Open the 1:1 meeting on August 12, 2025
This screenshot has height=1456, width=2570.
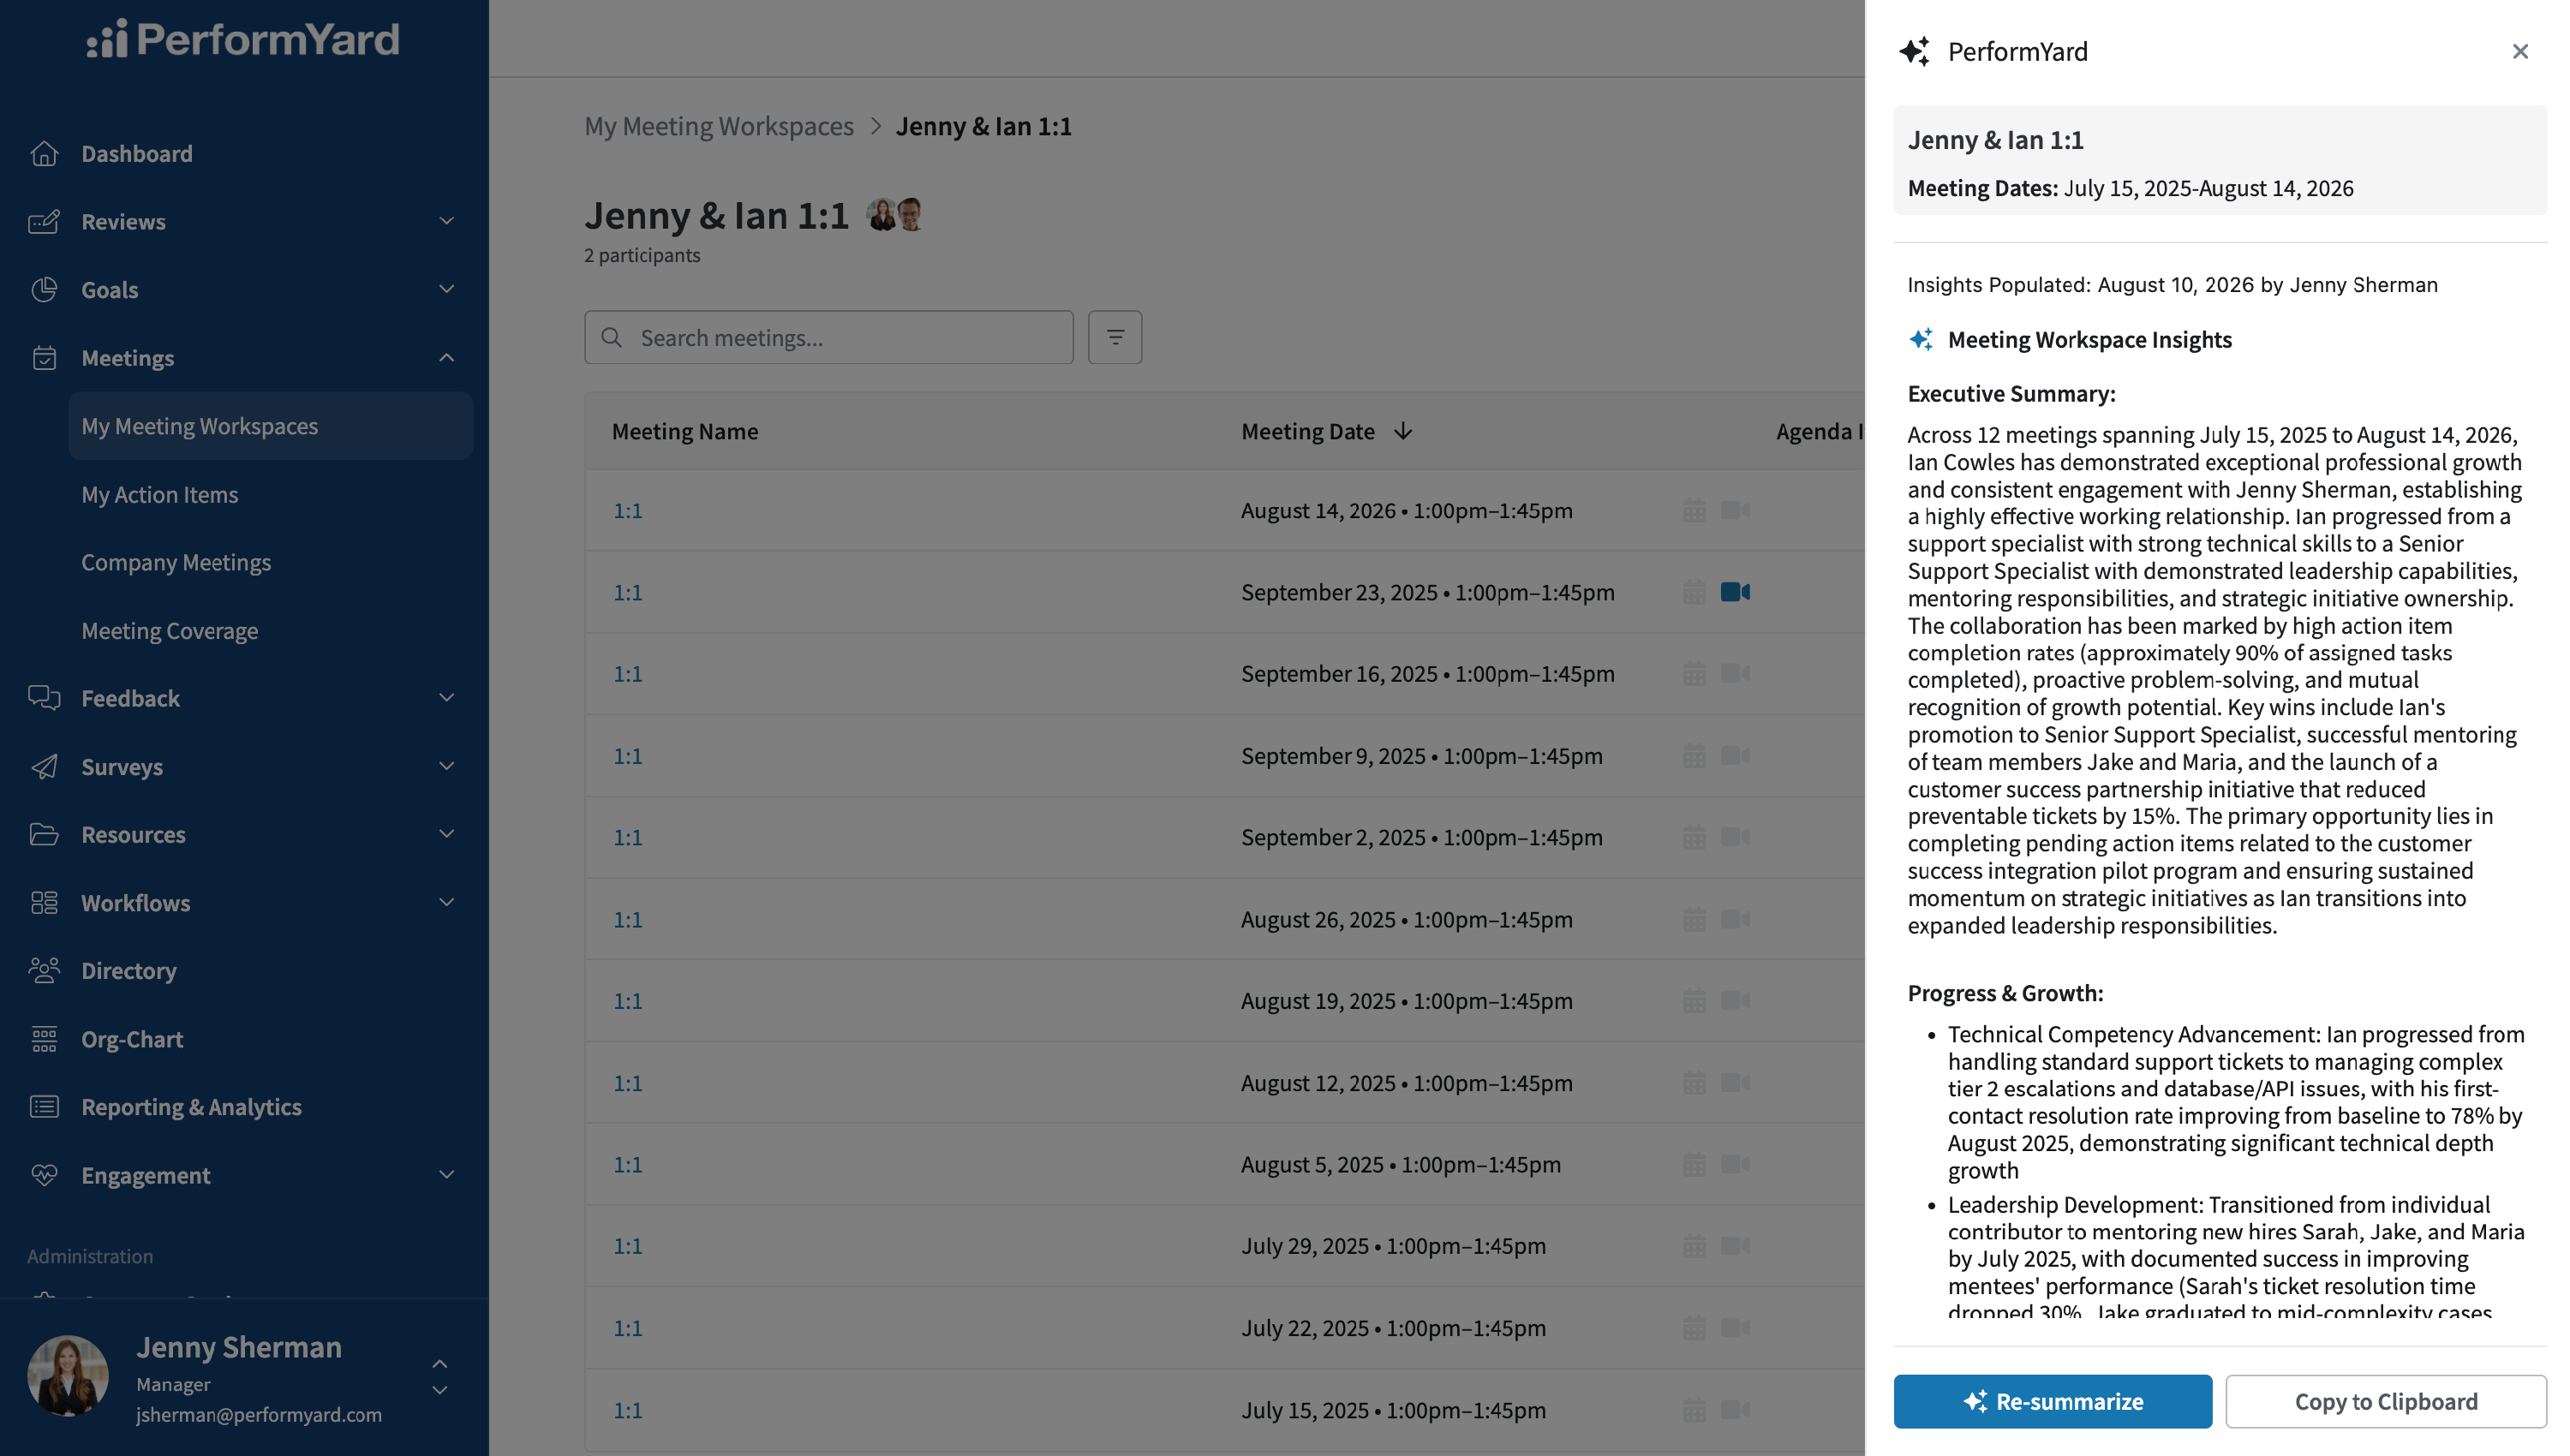pyautogui.click(x=627, y=1083)
